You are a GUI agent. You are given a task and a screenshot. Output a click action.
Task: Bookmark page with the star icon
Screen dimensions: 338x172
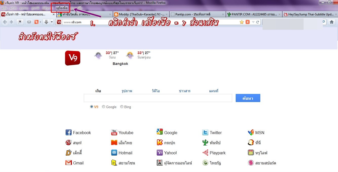click(242, 22)
